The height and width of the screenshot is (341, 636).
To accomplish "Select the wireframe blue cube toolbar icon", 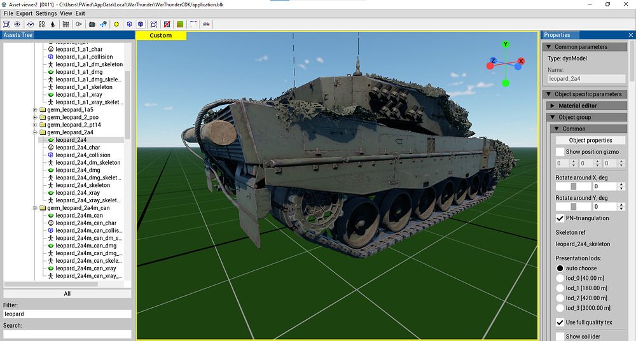I will tap(129, 24).
